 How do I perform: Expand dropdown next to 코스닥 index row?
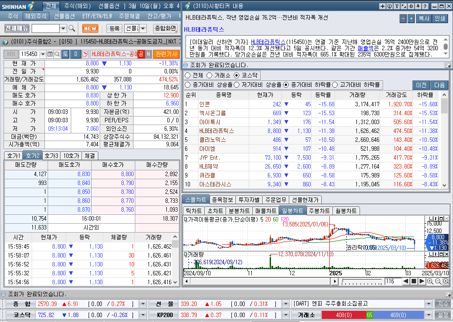click(143, 315)
